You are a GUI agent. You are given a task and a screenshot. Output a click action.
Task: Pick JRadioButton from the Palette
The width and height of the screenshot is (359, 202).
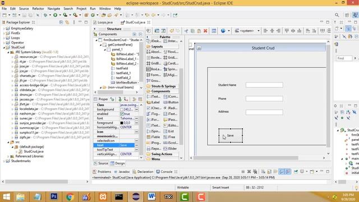coord(171,108)
